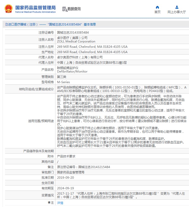Viewport: 189px width, 207px height.
Task: Click the home house icon
Action: pos(157,7)
